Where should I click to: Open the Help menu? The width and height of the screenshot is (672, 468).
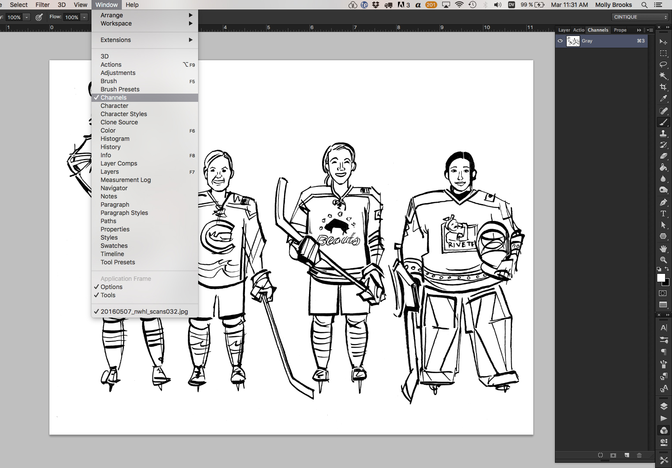point(132,5)
